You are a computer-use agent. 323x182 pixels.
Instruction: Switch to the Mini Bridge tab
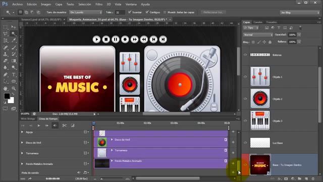click(x=28, y=119)
